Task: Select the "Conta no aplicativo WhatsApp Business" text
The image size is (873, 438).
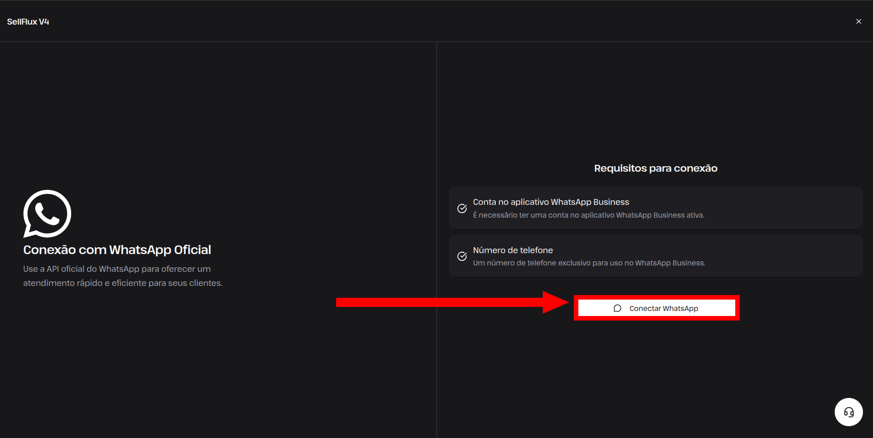Action: pos(551,202)
